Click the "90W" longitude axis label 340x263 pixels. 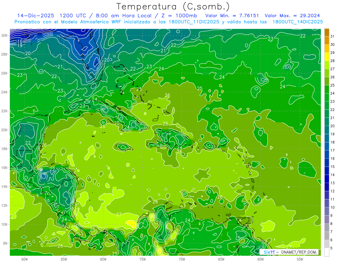point(25,259)
